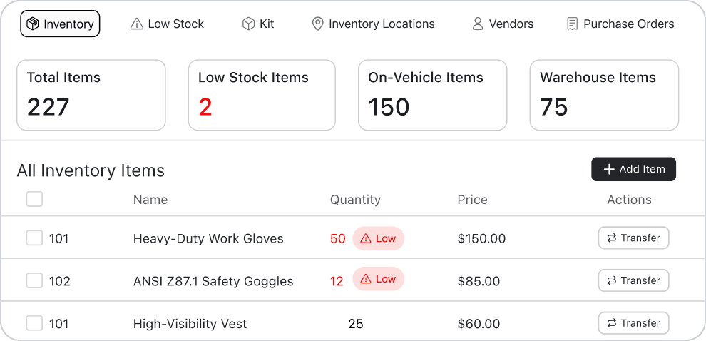Click the Low Stock warning triangle icon
Screen dimensions: 706x341
[137, 24]
